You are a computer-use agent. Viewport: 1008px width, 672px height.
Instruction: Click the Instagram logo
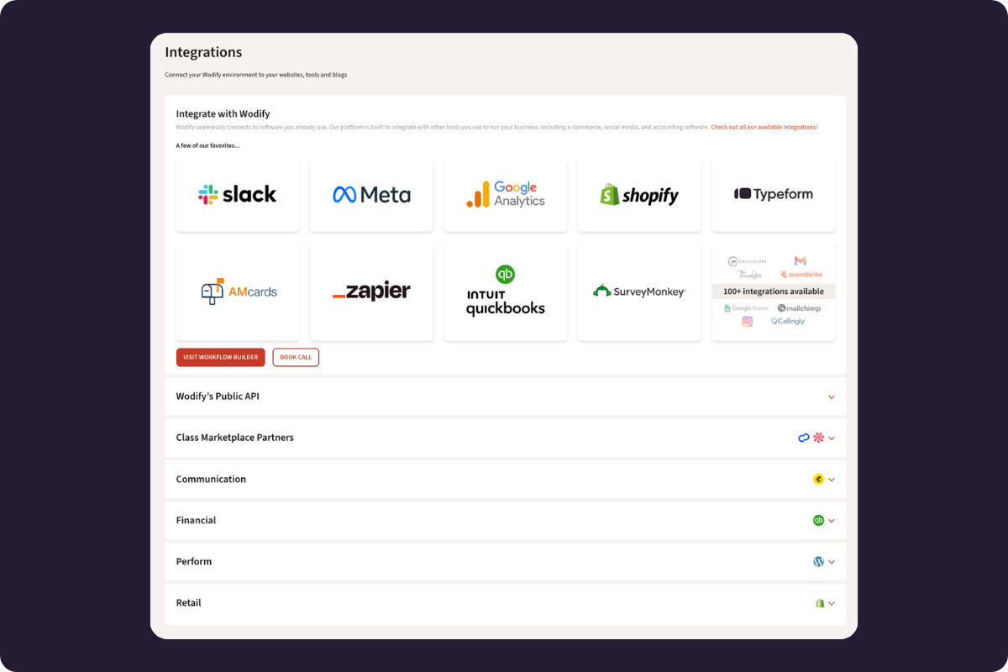tap(747, 322)
